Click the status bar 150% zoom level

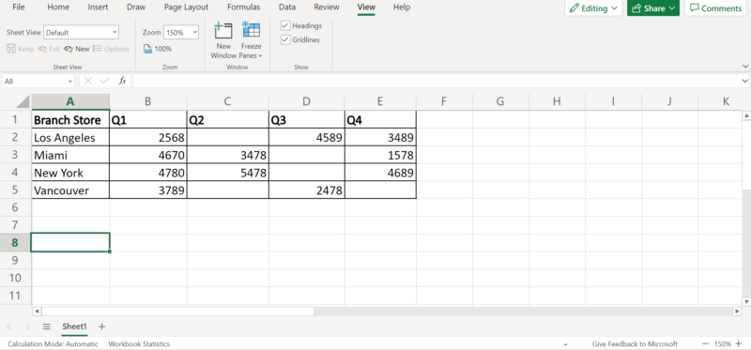(x=722, y=343)
